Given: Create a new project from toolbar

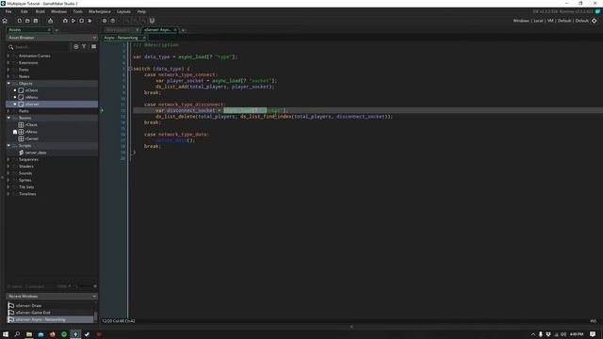Looking at the screenshot, I should tap(19, 21).
